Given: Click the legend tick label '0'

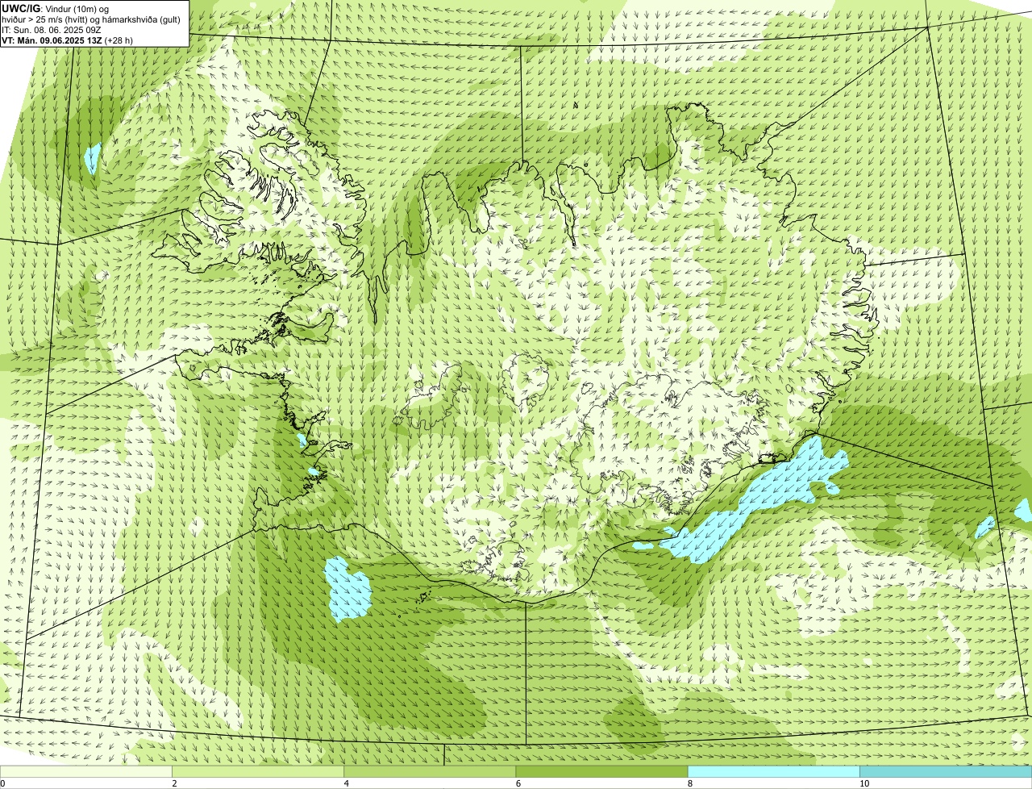Looking at the screenshot, I should (x=2, y=783).
